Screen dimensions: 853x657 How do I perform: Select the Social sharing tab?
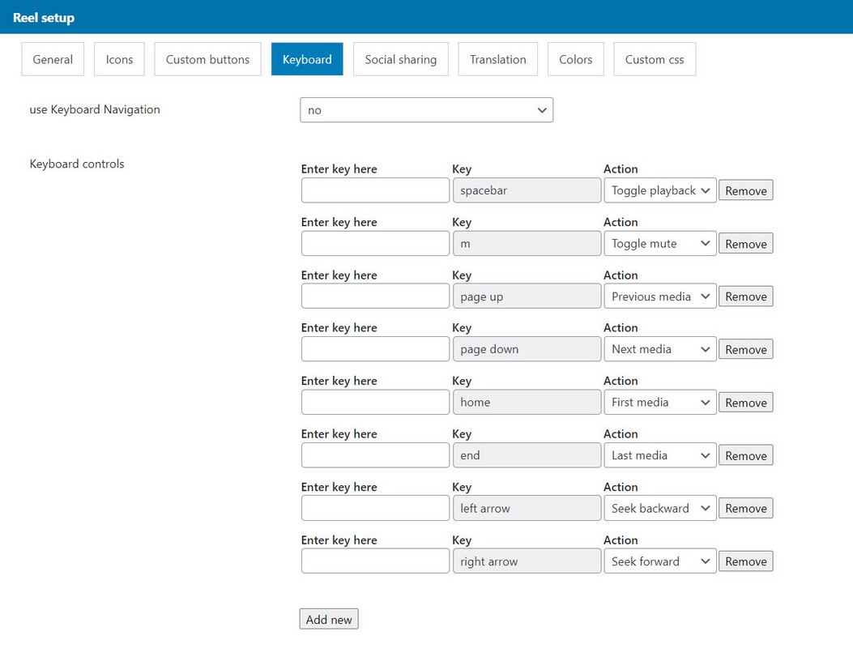pos(400,59)
